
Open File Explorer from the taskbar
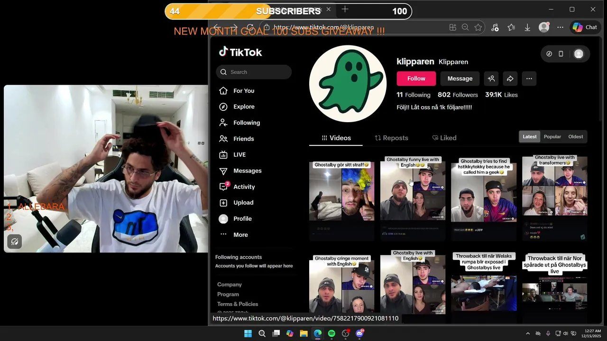click(x=303, y=333)
